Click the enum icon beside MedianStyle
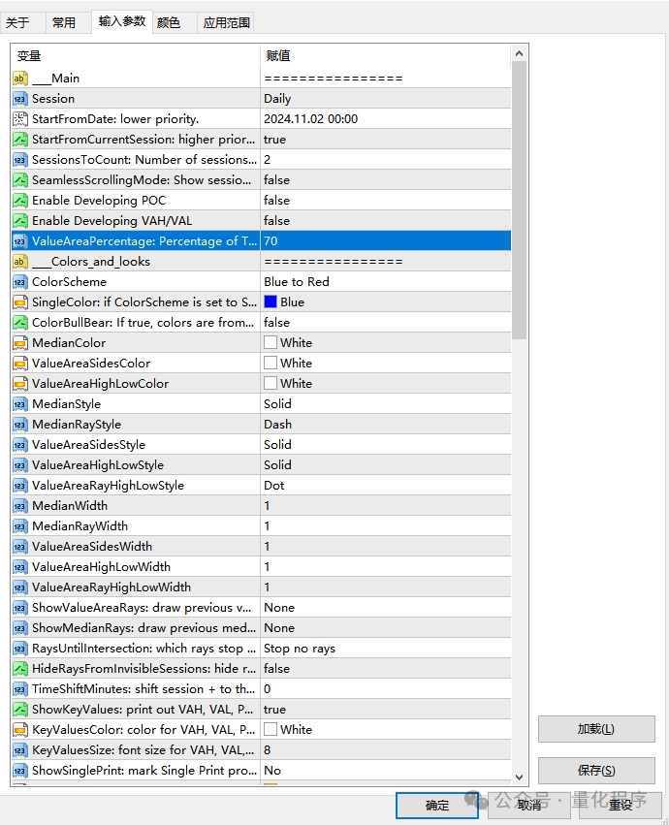 coord(20,404)
